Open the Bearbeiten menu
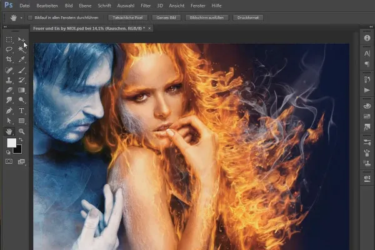This screenshot has height=250, width=375. [47, 6]
